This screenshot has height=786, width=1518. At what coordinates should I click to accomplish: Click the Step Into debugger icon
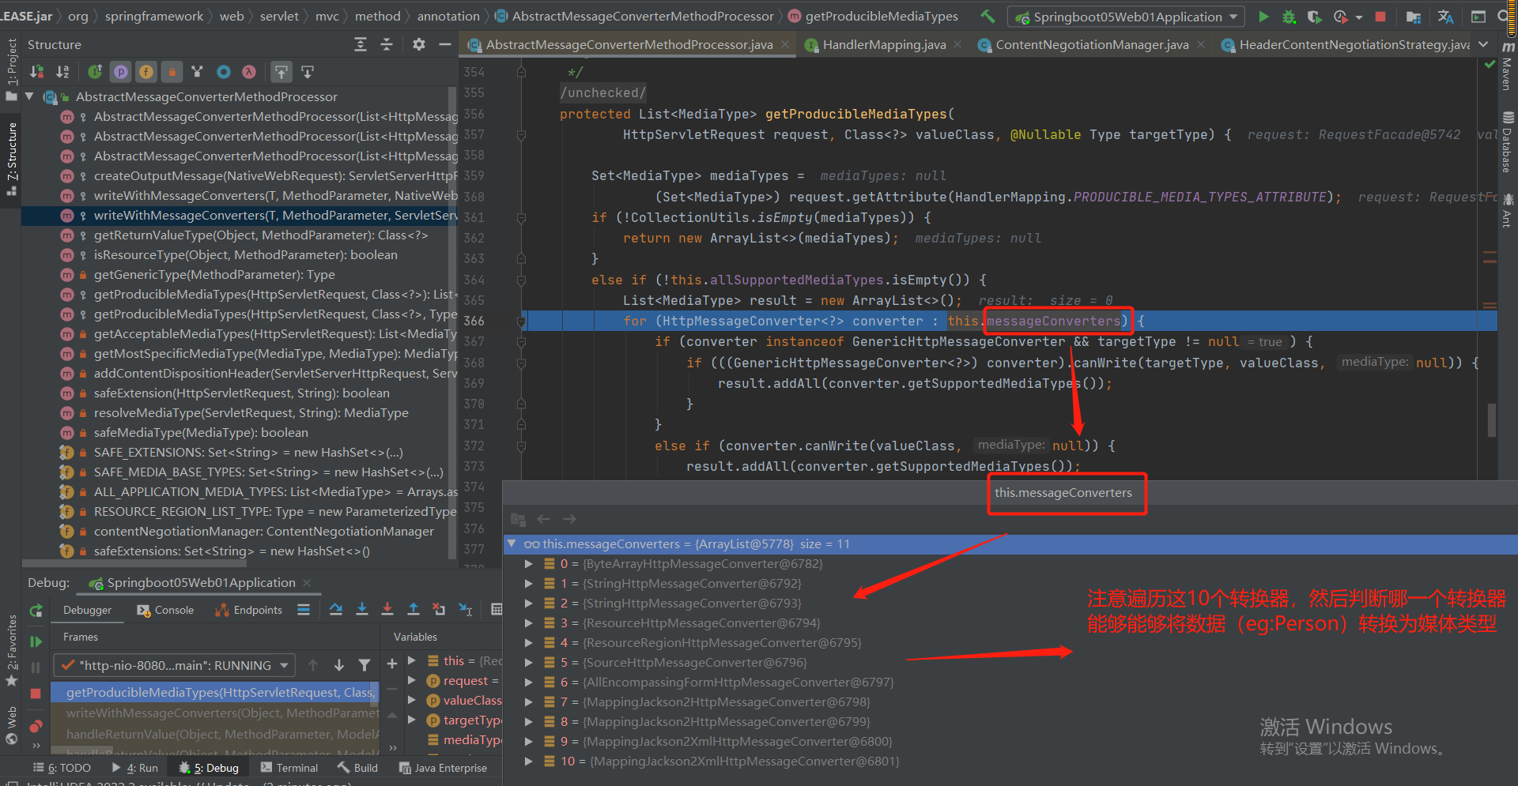[362, 609]
